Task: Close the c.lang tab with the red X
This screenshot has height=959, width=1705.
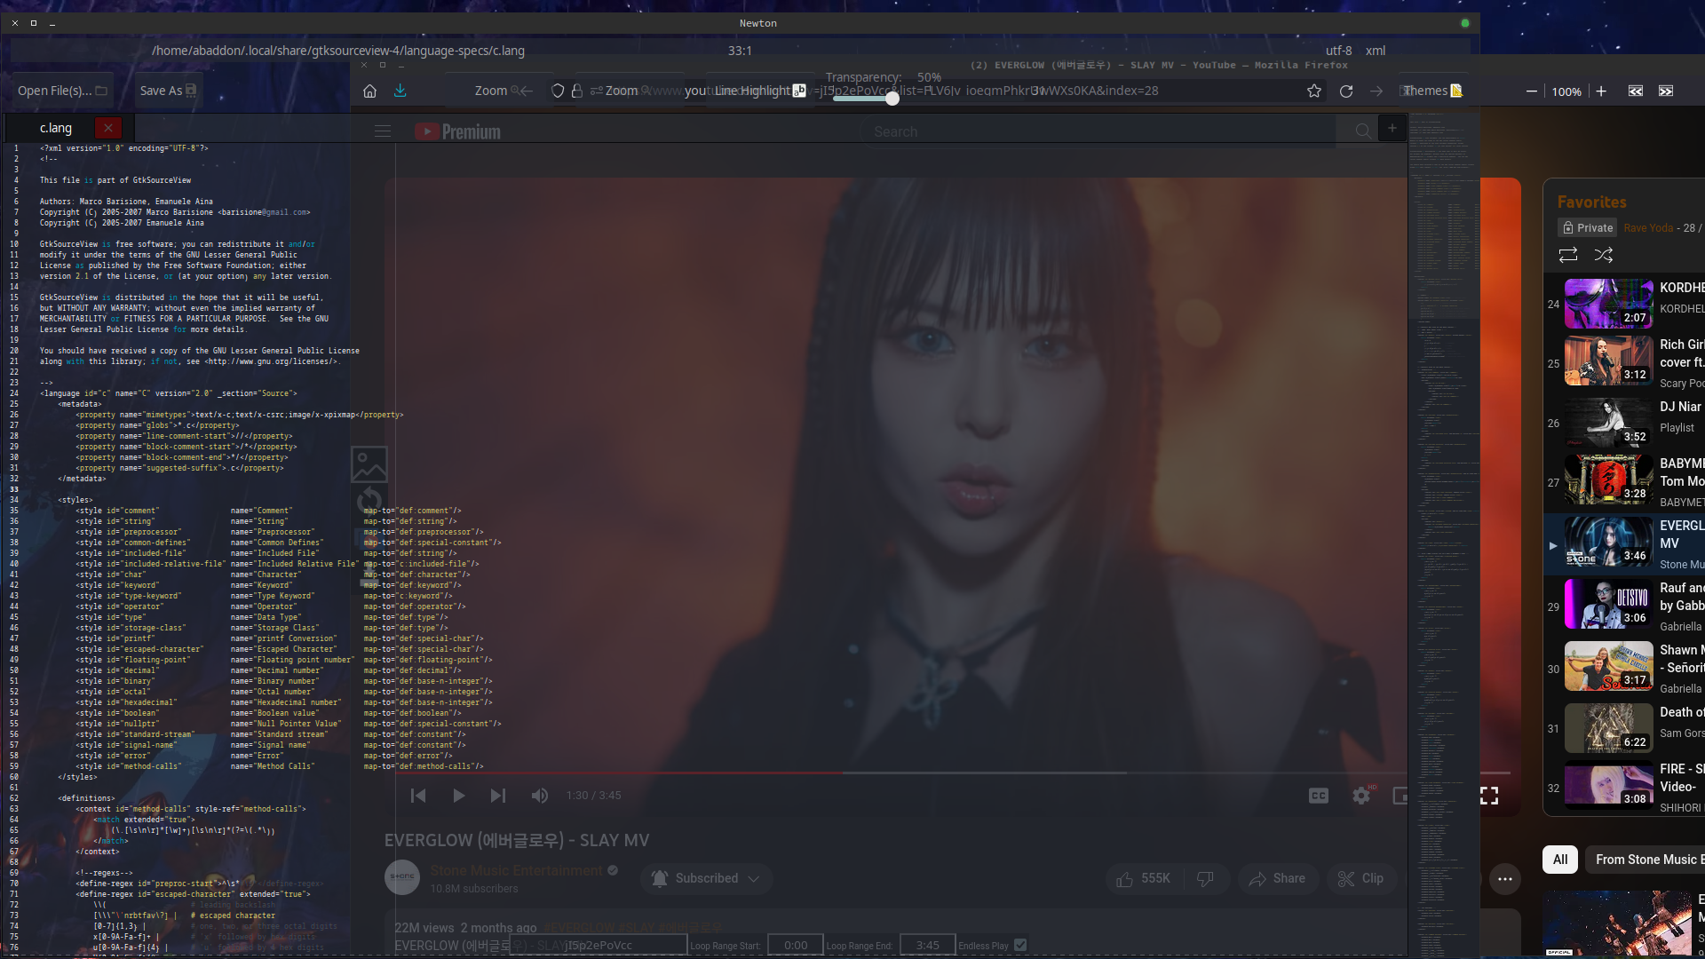Action: (108, 128)
